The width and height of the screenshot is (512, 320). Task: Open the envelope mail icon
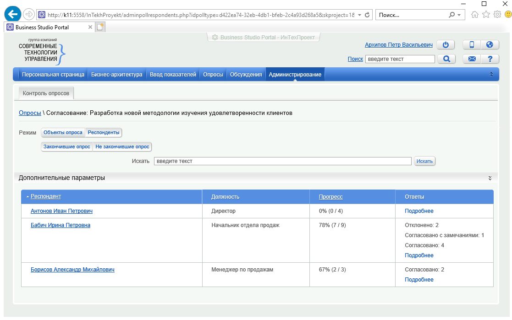(x=472, y=59)
